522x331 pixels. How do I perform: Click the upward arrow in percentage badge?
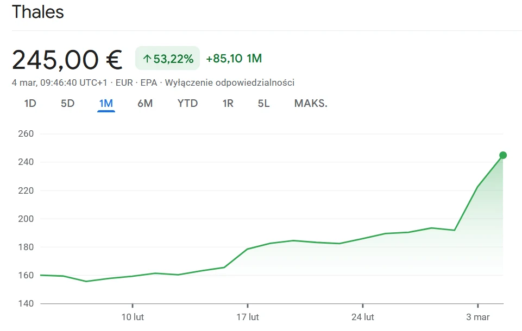146,58
